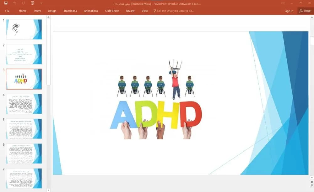Start presentation from beginning icon
The height and width of the screenshot is (192, 314).
[32, 3]
